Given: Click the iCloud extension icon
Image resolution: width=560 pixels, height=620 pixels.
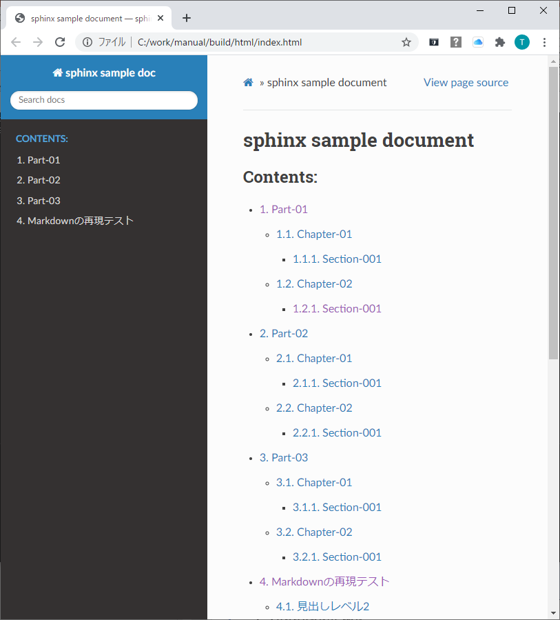Looking at the screenshot, I should (478, 42).
